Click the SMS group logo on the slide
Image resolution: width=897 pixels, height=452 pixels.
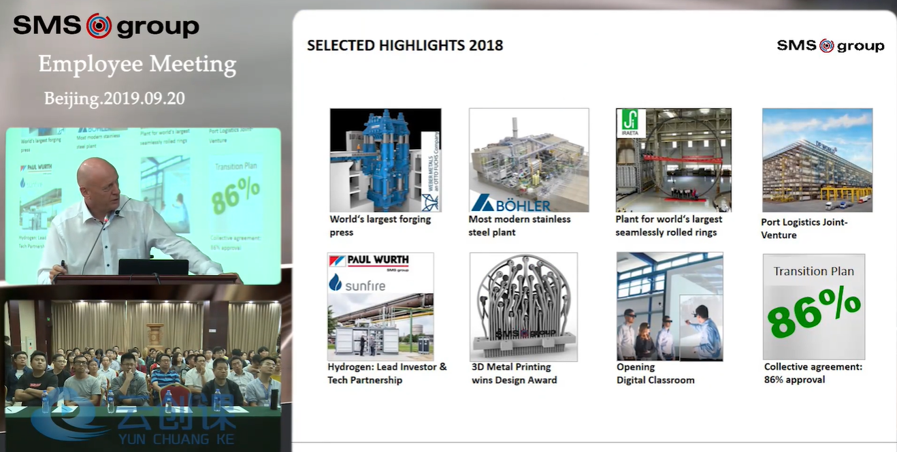click(830, 46)
